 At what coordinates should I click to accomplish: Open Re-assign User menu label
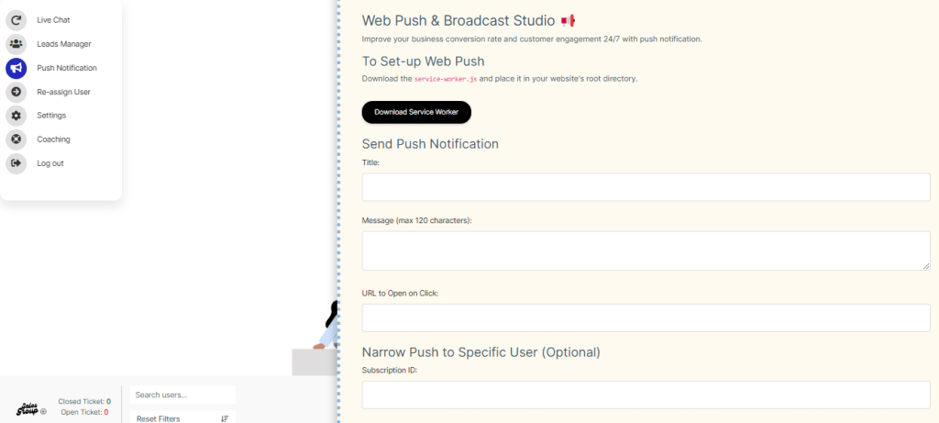tap(63, 92)
